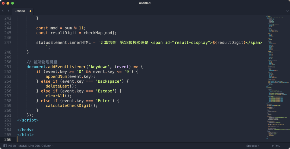This screenshot has height=149, width=290.
Task: Click the forward navigation arrow in tab bar
Action: point(8,11)
